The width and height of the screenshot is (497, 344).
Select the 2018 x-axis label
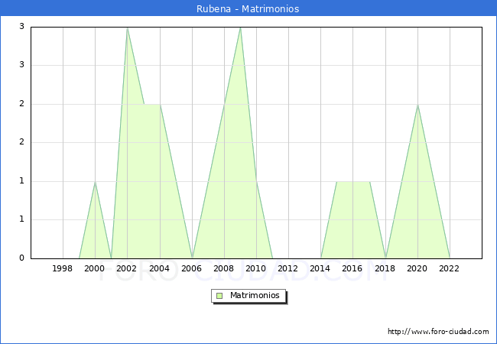[385, 268]
